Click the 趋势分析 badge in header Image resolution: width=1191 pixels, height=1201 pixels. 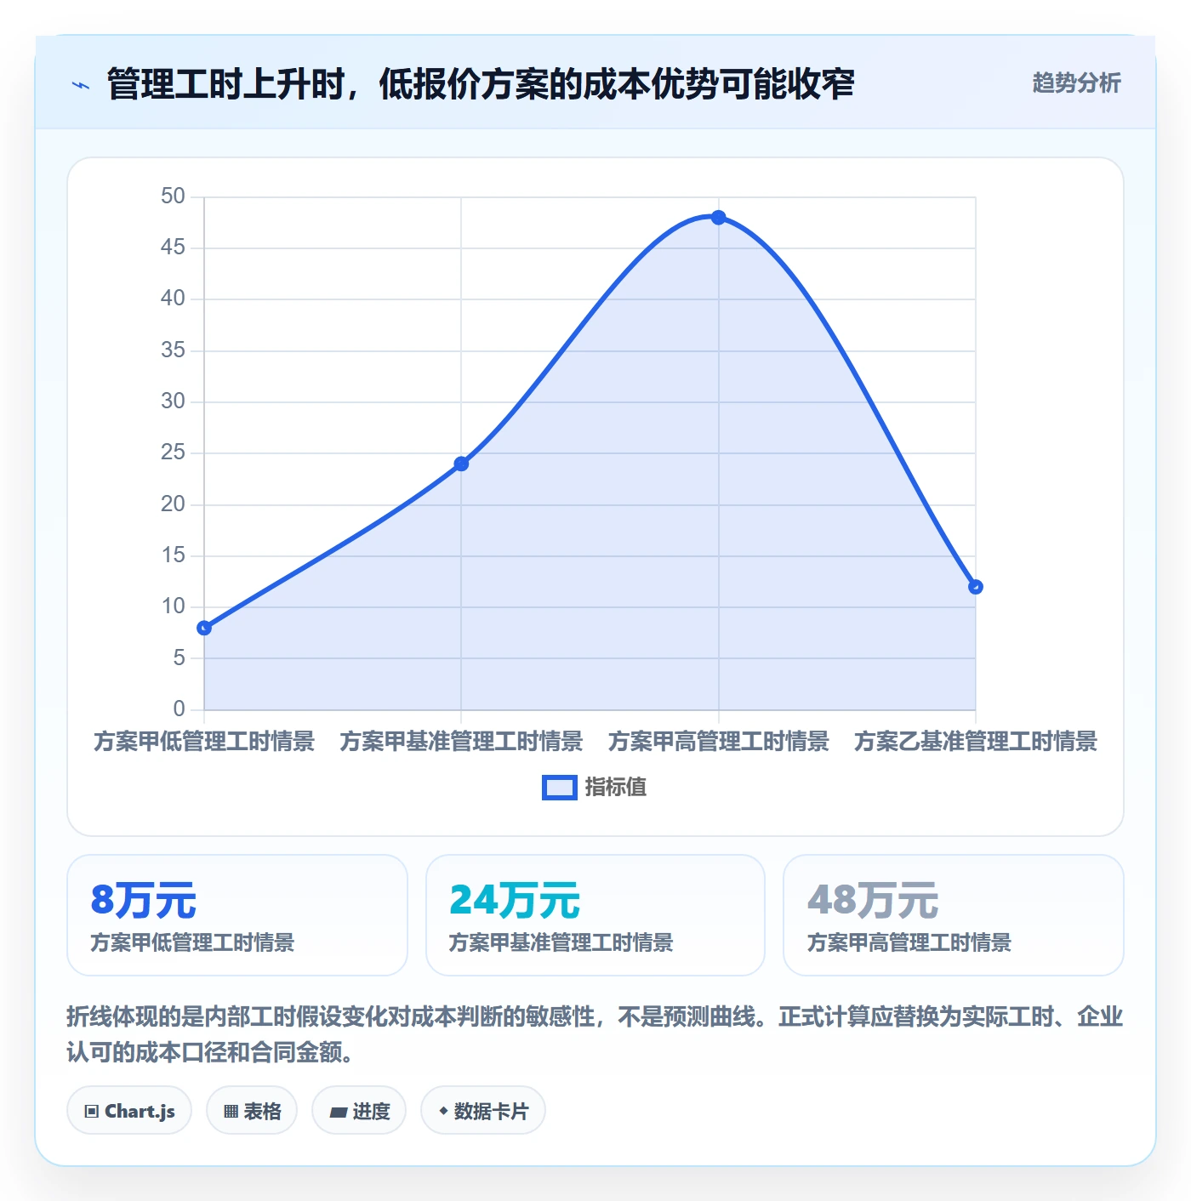(1076, 83)
